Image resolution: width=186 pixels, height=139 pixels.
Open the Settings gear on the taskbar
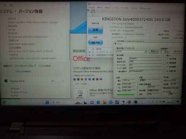[129, 102]
